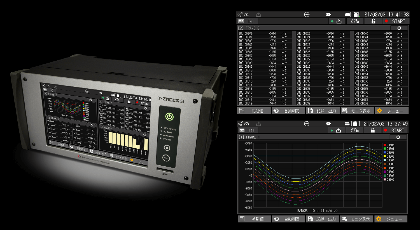Click the refresh icon in FRAME-2 title bar

399,28
